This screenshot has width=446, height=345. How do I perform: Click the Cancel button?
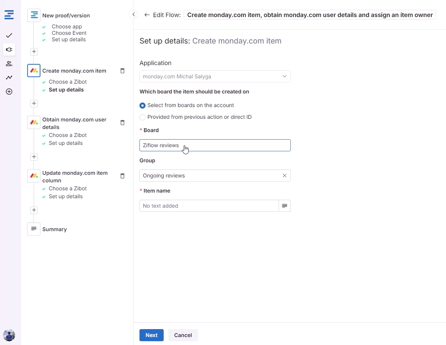click(x=183, y=335)
